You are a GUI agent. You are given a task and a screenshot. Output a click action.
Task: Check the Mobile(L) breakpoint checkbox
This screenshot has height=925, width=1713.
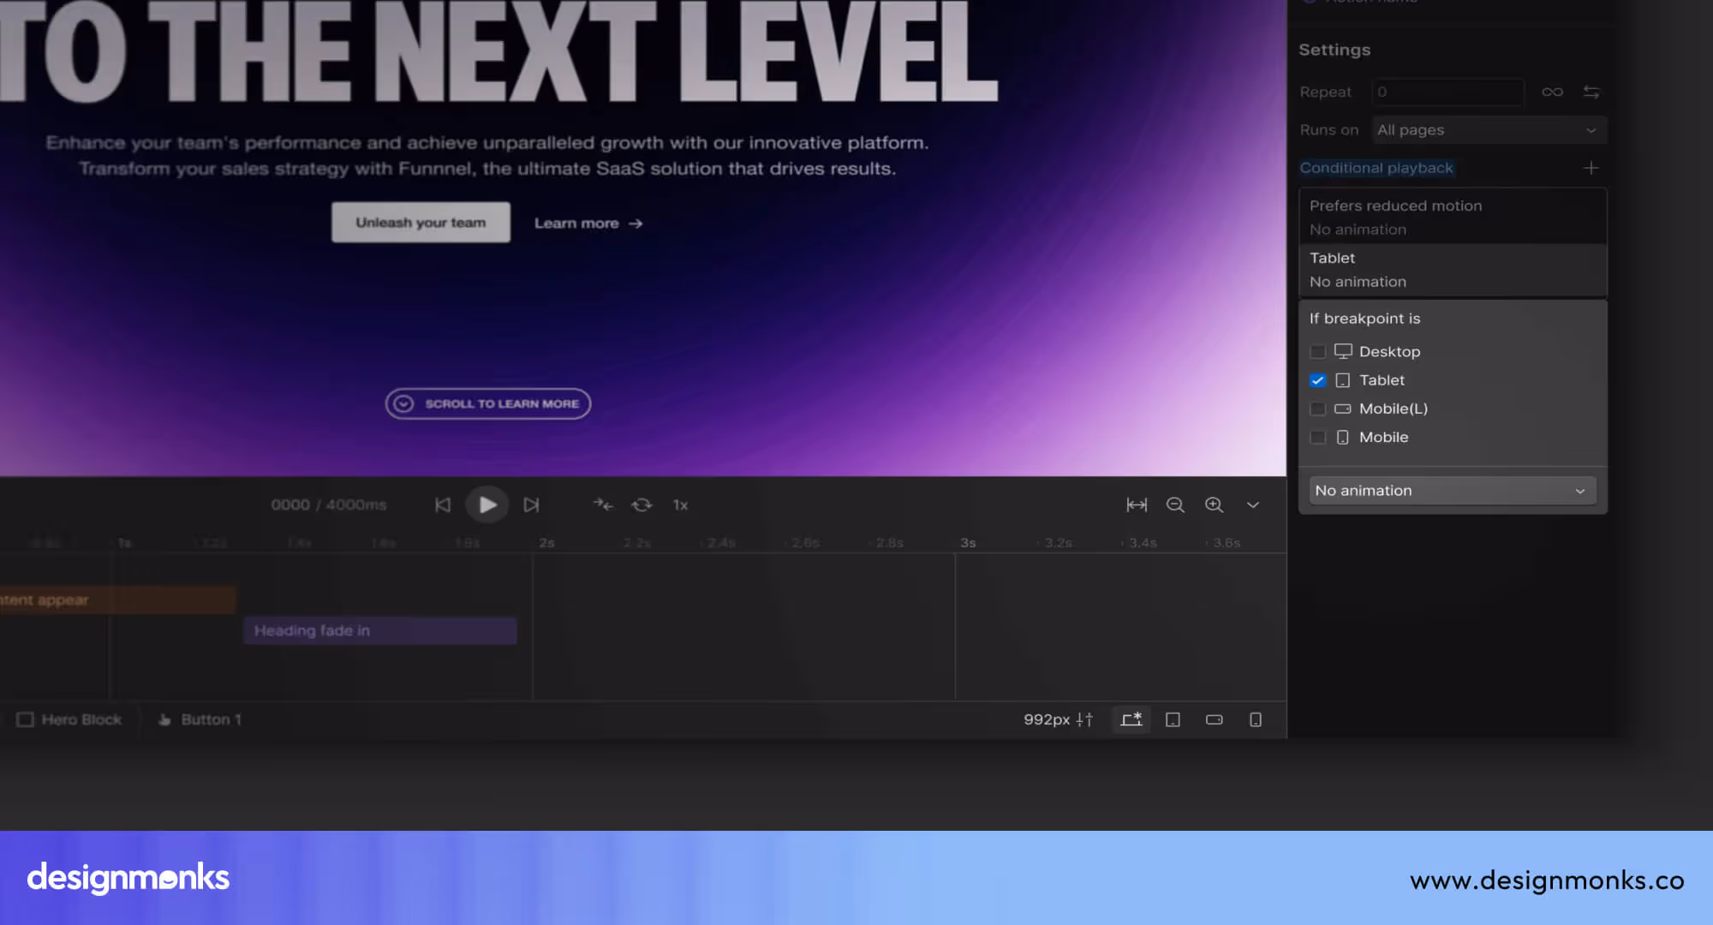(x=1318, y=409)
